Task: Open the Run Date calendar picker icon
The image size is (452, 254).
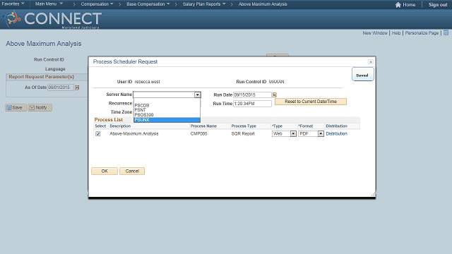Action: tap(274, 95)
